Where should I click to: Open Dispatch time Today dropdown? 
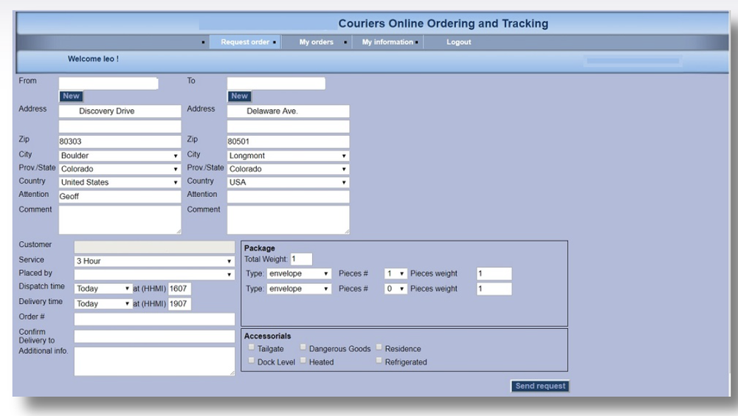103,288
